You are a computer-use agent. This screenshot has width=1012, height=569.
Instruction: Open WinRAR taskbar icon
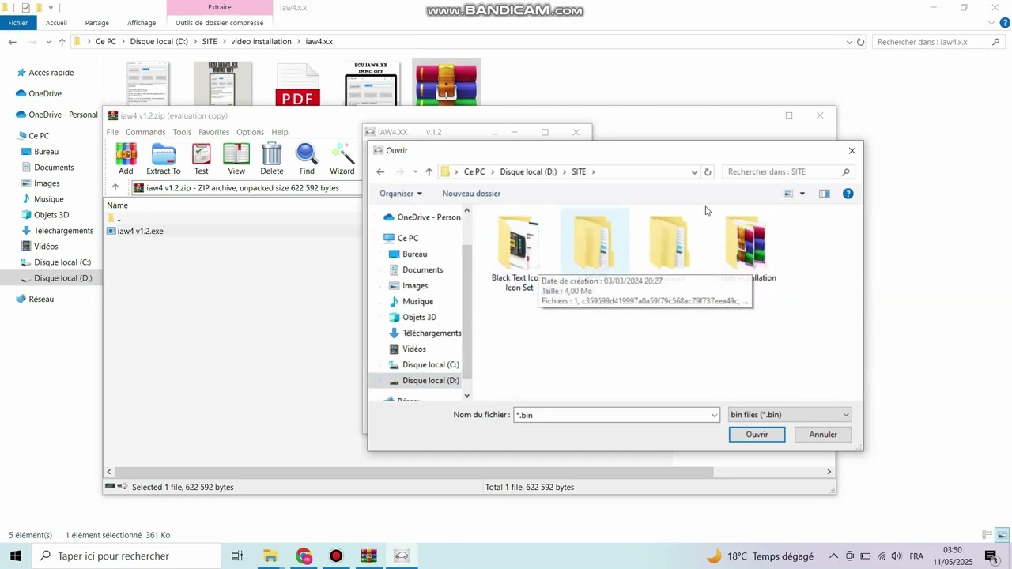tap(368, 556)
